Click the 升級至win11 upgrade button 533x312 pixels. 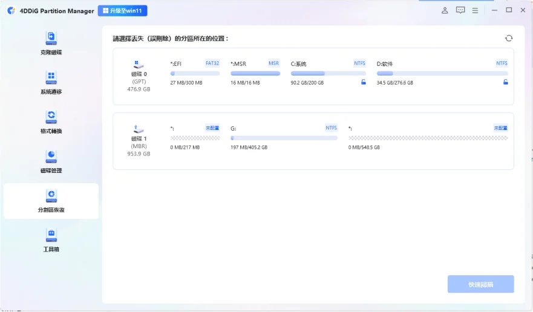point(122,10)
